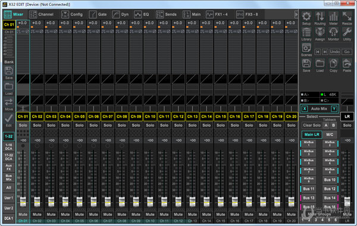The image size is (357, 226).
Task: Click the Undo button
Action: (x=334, y=52)
